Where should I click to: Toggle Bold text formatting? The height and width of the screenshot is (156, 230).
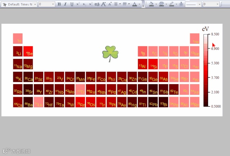coord(59,4)
